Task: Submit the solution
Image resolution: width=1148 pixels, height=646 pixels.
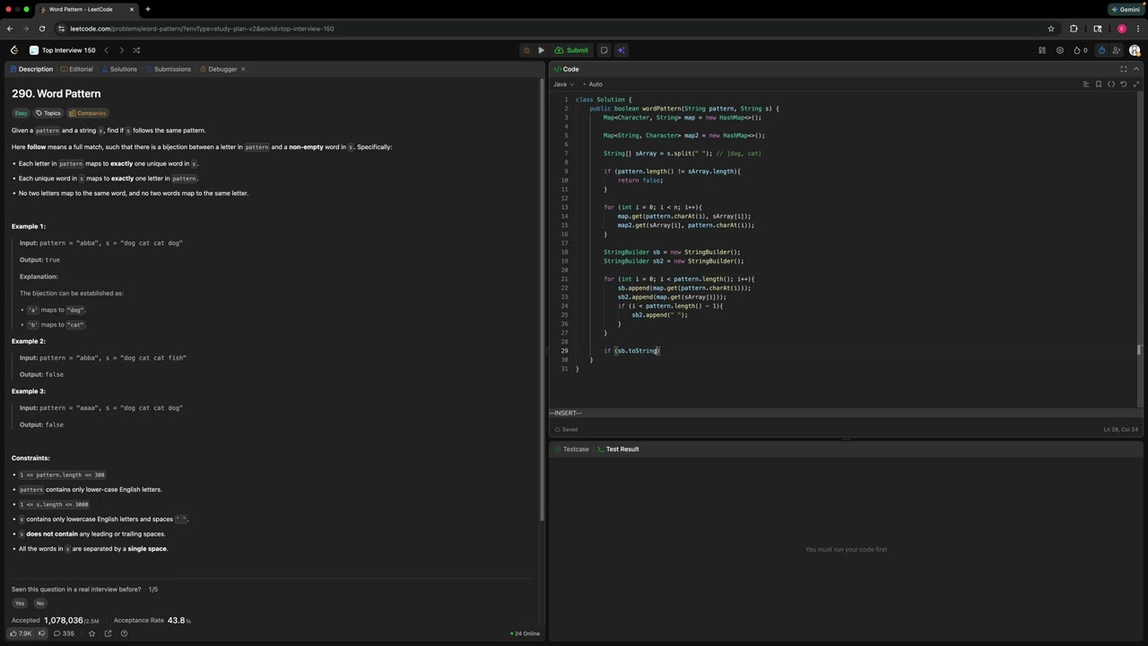Action: pos(571,50)
